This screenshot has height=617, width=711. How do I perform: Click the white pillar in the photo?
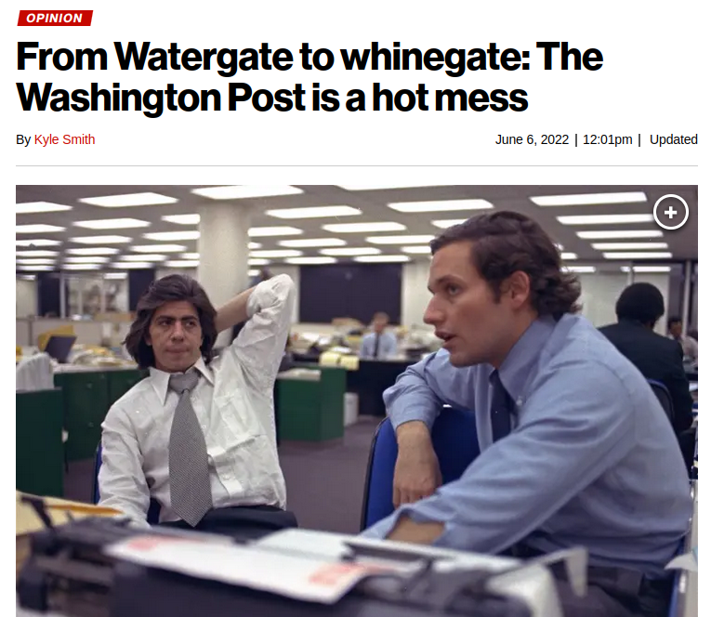point(223,254)
